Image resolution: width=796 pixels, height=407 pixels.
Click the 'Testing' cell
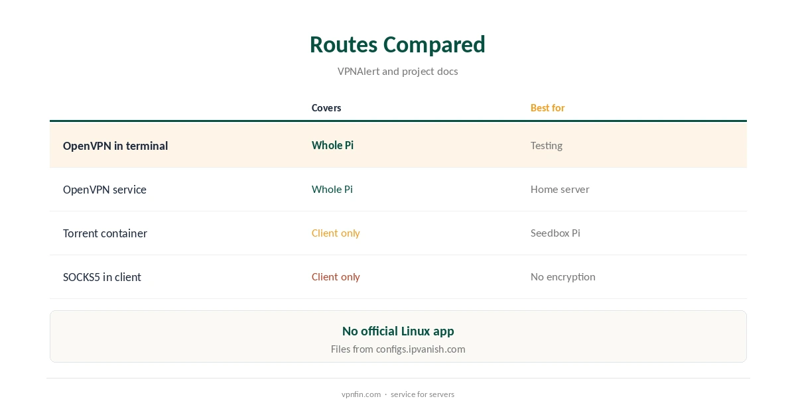547,146
